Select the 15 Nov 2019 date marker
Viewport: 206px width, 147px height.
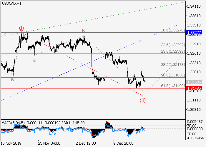11,143
